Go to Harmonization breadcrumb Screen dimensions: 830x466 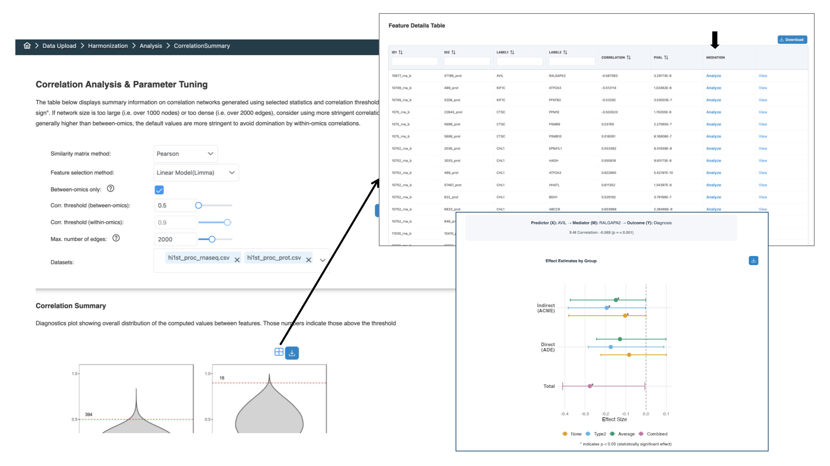[x=108, y=46]
